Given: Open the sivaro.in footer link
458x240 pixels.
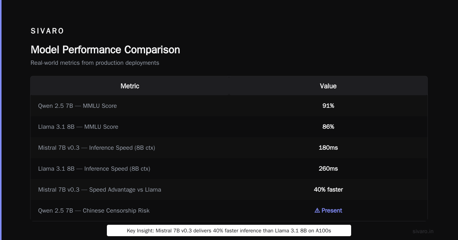Looking at the screenshot, I should point(423,231).
